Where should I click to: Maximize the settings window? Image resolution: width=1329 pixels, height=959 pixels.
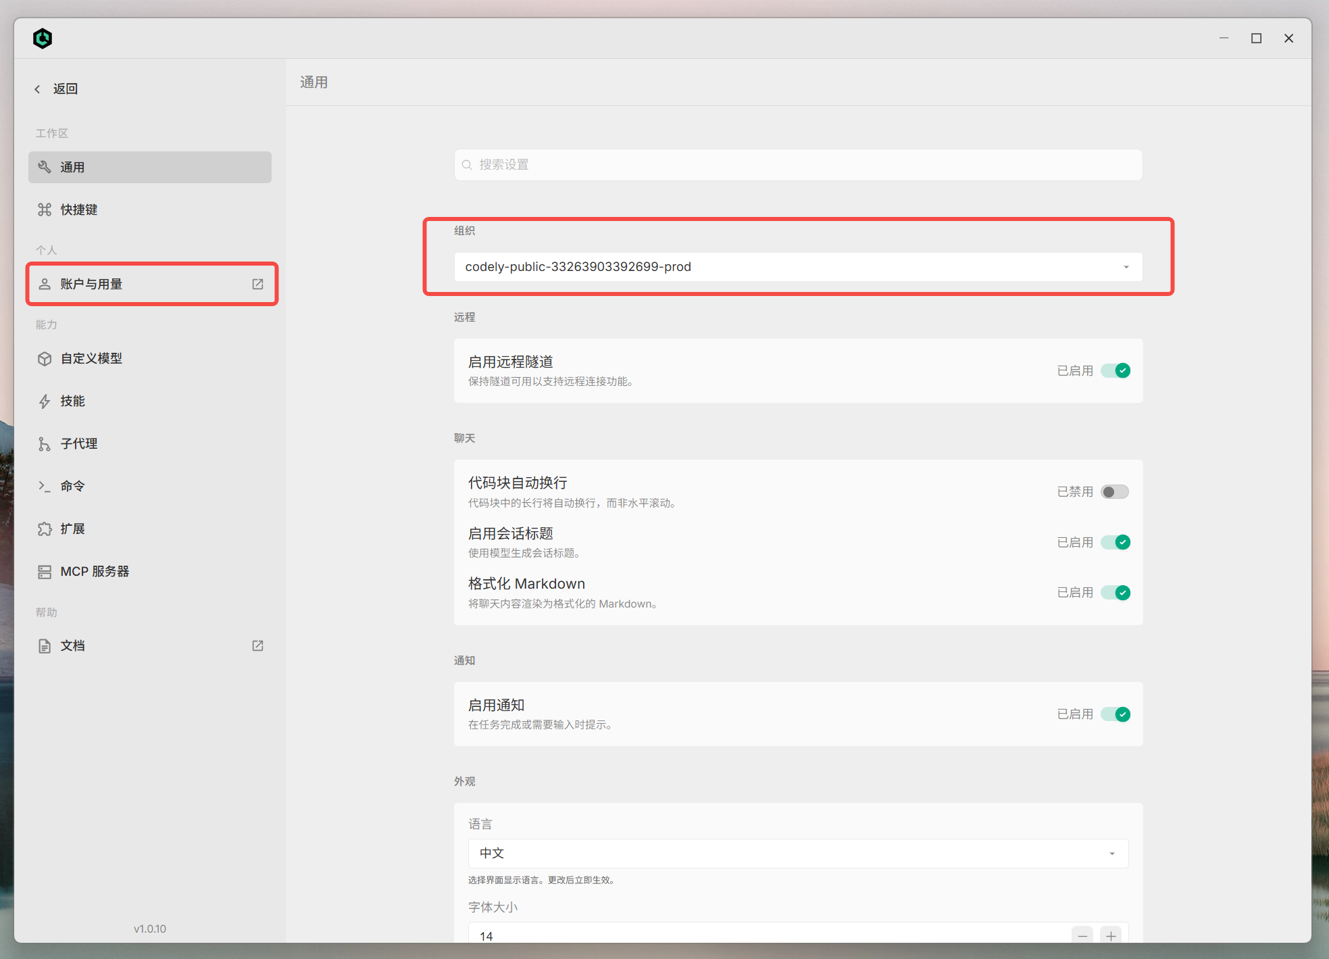[1256, 39]
